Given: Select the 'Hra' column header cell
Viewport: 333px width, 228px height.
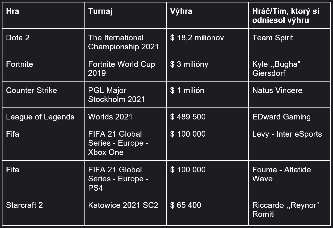Looking at the screenshot, I should click(x=43, y=16).
